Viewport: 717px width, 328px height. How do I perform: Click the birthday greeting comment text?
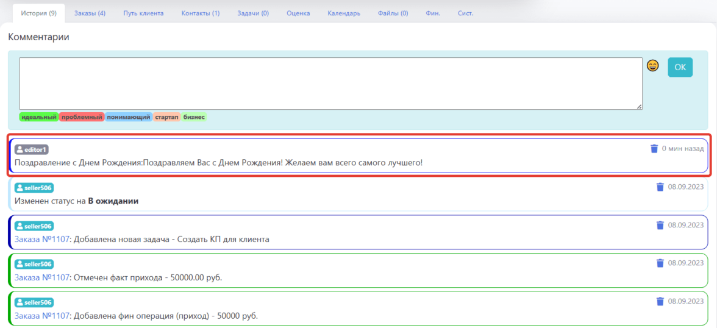click(x=218, y=162)
